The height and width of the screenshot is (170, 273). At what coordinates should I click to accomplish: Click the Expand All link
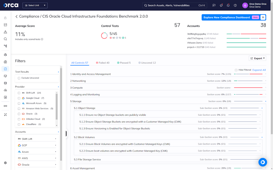pos(259,70)
